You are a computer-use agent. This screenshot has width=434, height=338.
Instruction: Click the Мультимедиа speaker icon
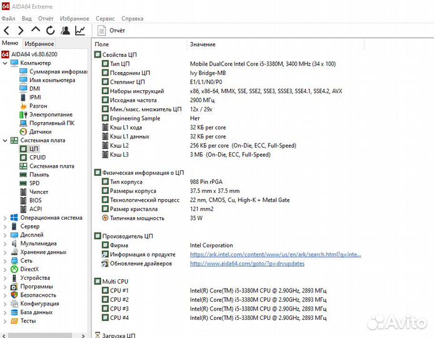pyautogui.click(x=14, y=243)
